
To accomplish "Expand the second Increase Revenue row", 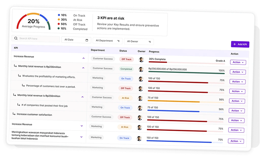I will click(x=82, y=126).
